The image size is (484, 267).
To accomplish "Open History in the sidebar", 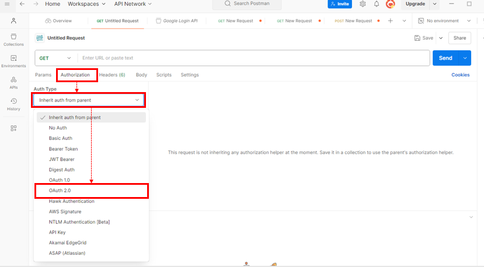I will pyautogui.click(x=13, y=104).
